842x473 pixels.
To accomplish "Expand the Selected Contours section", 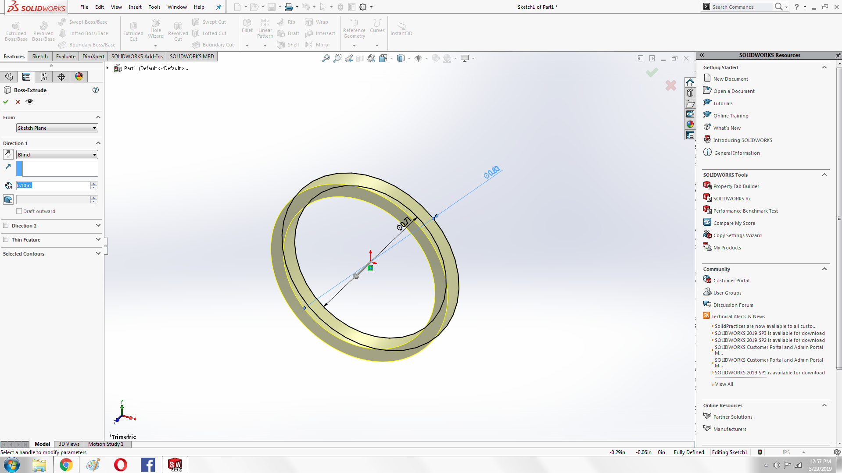I will pos(98,254).
